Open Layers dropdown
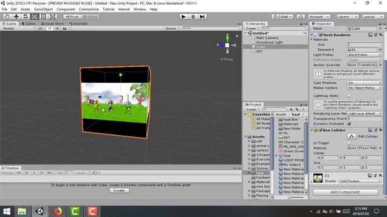This screenshot has height=217, width=387. (347, 16)
